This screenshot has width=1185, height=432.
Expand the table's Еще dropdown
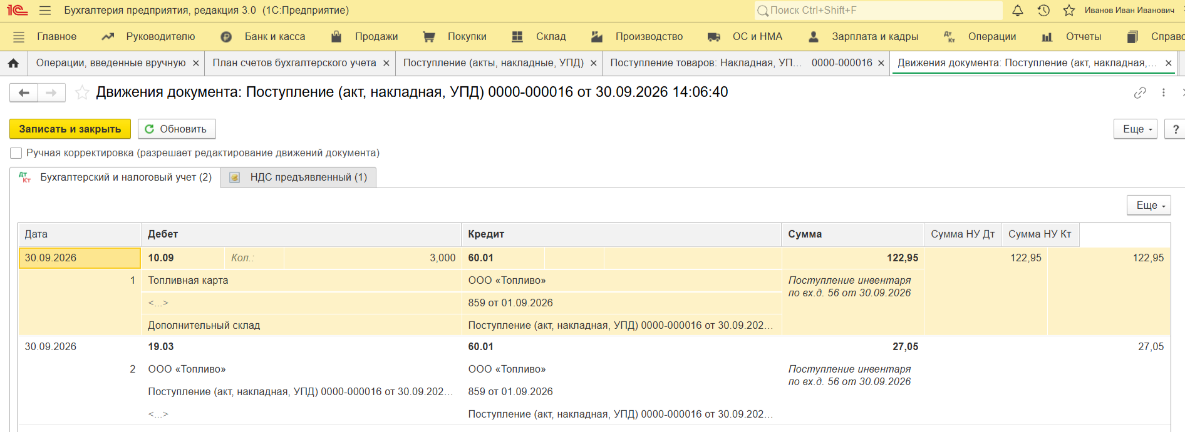coord(1149,205)
